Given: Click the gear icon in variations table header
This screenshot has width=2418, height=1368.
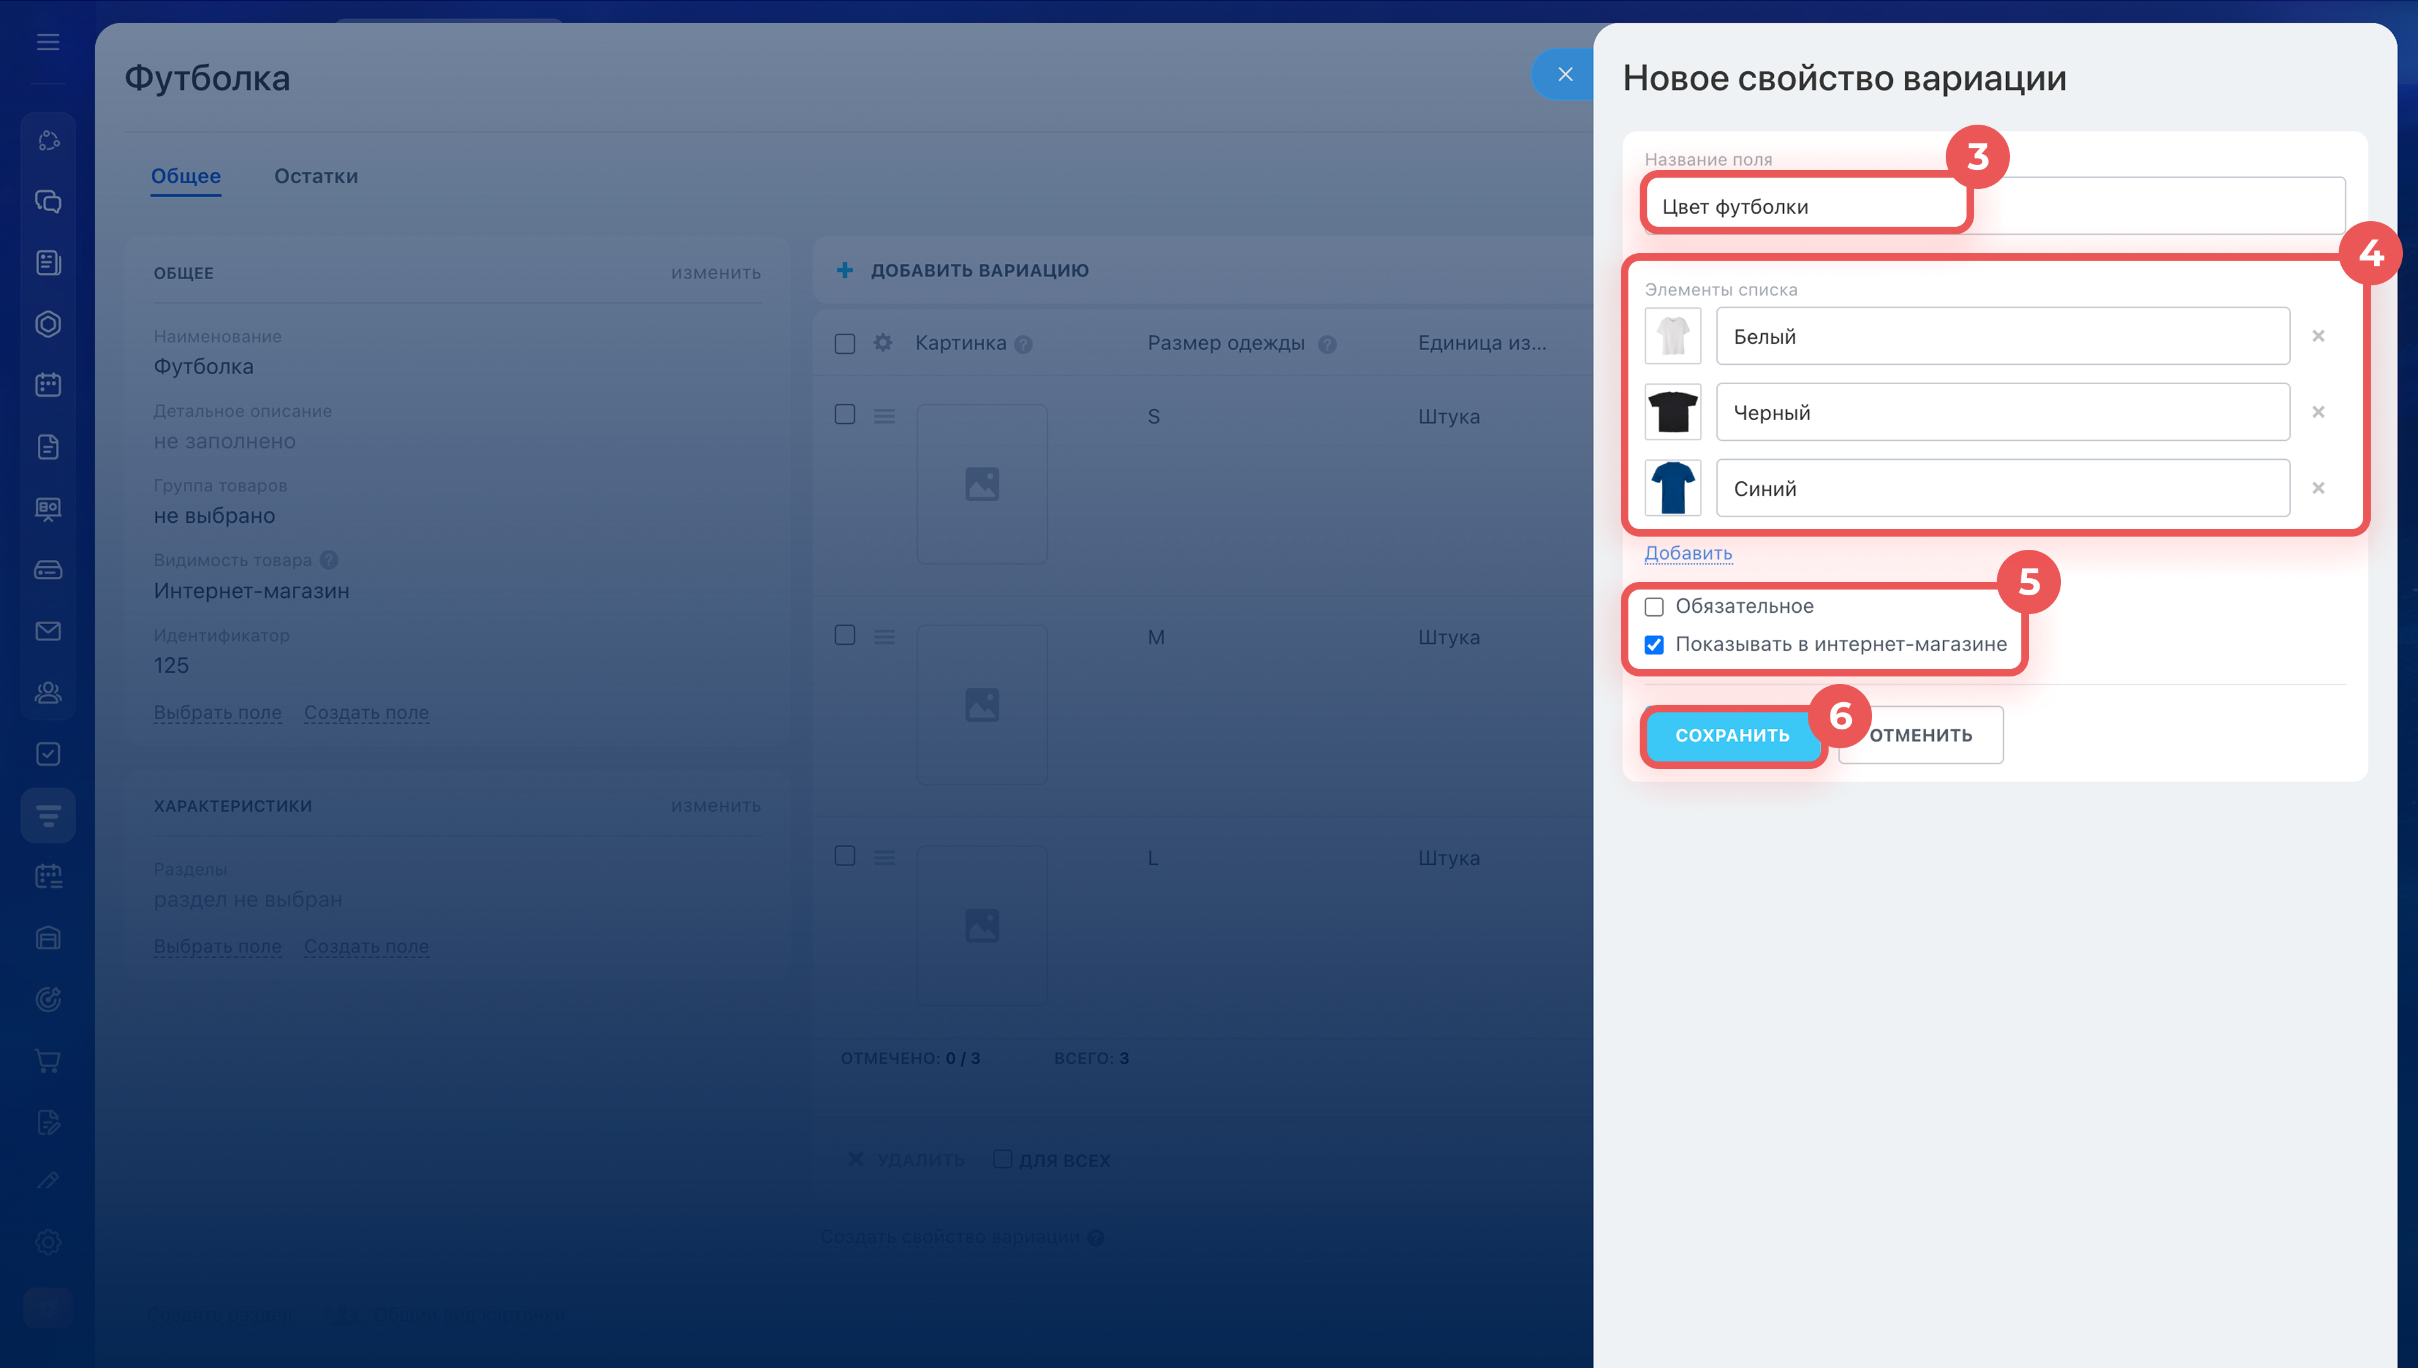Looking at the screenshot, I should coord(883,343).
